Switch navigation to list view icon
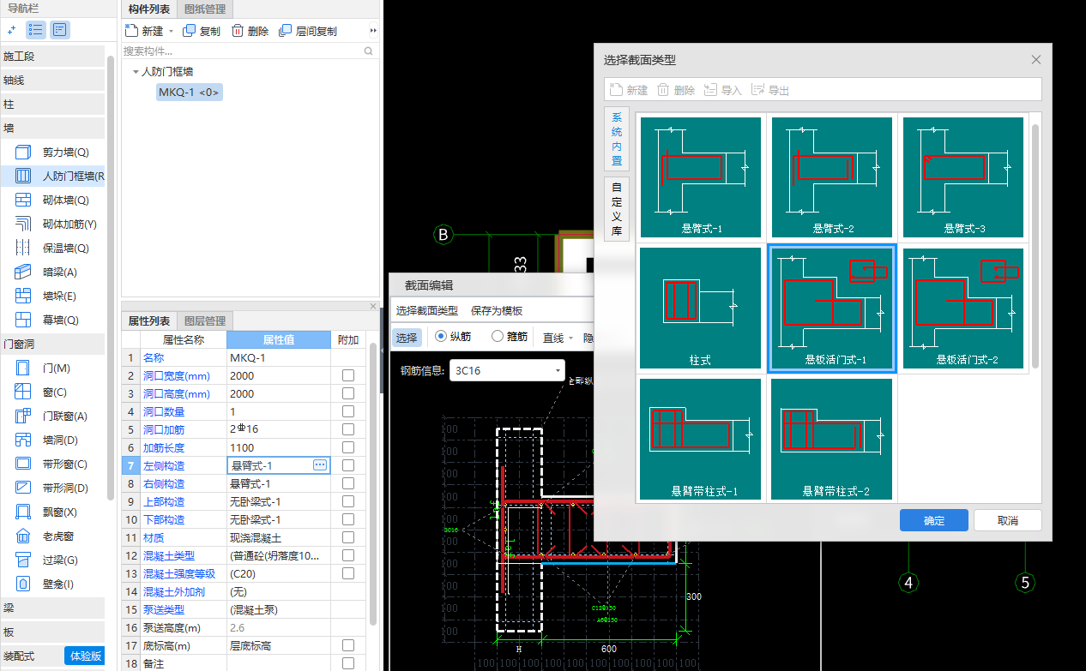Screen dimensions: 1086x671 (36, 30)
